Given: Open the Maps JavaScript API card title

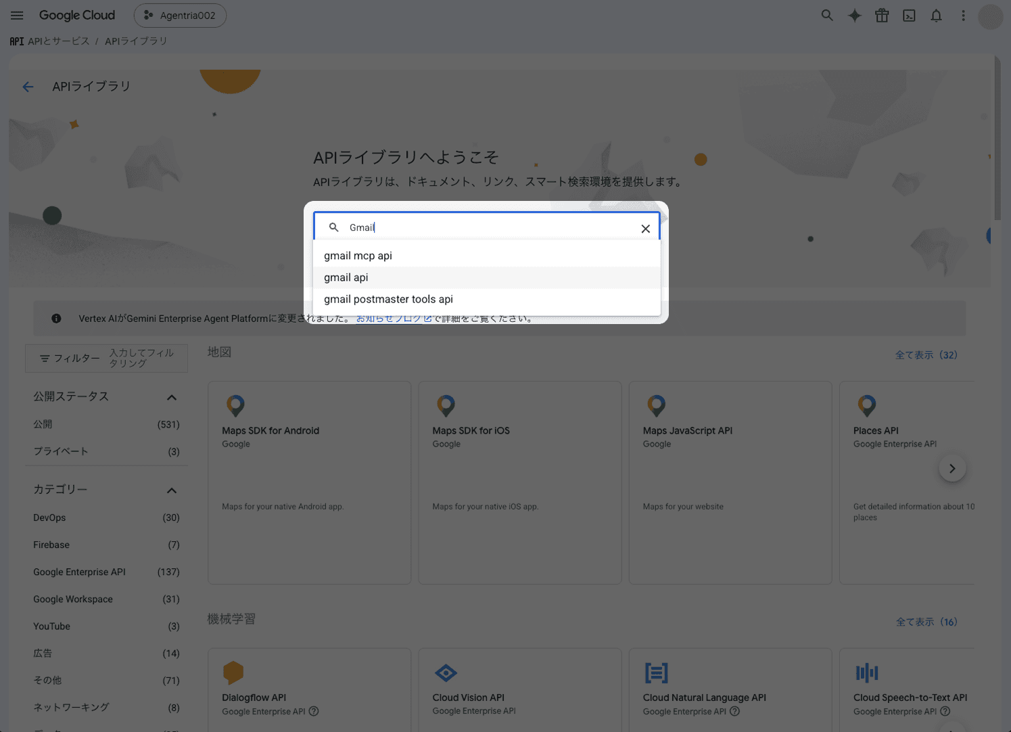Looking at the screenshot, I should click(688, 431).
